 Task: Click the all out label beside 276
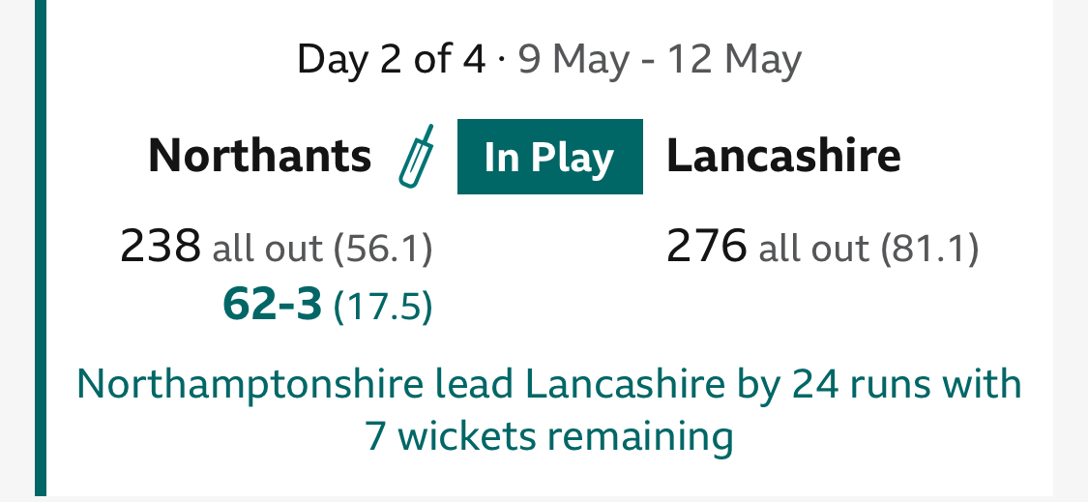[813, 250]
